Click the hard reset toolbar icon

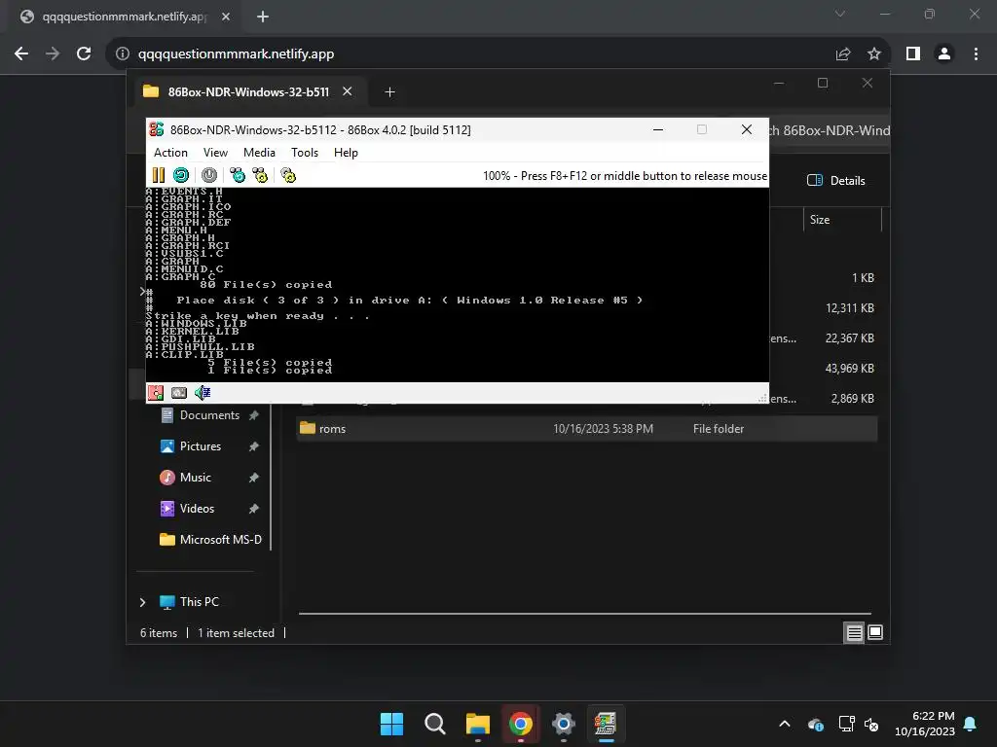[180, 175]
